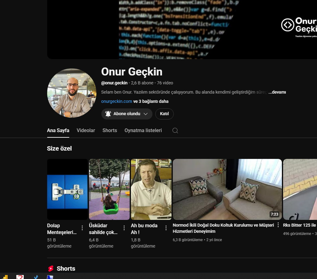Click the '496 görüntüleme' view count

pos(297,234)
